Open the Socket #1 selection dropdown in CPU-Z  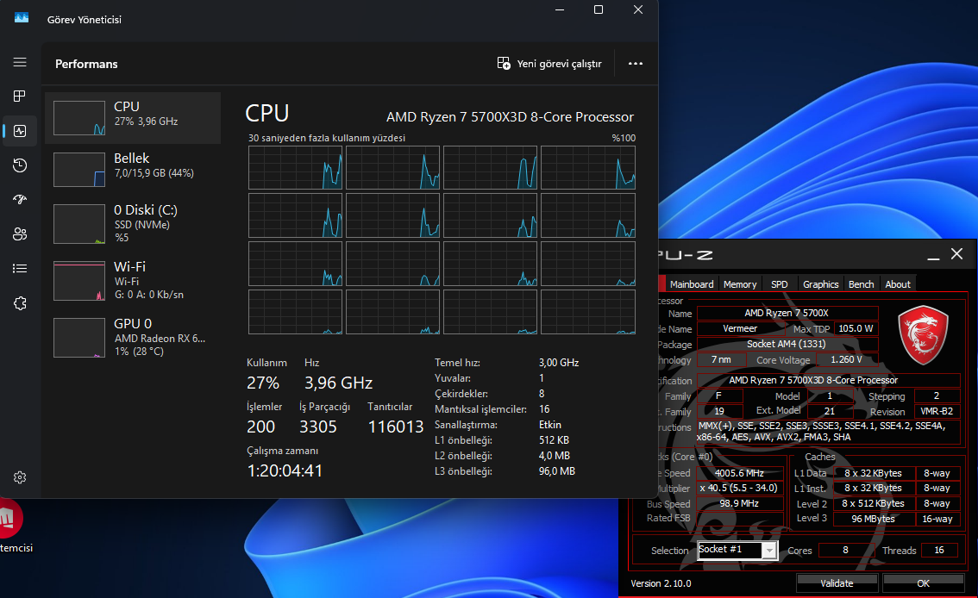pos(737,550)
